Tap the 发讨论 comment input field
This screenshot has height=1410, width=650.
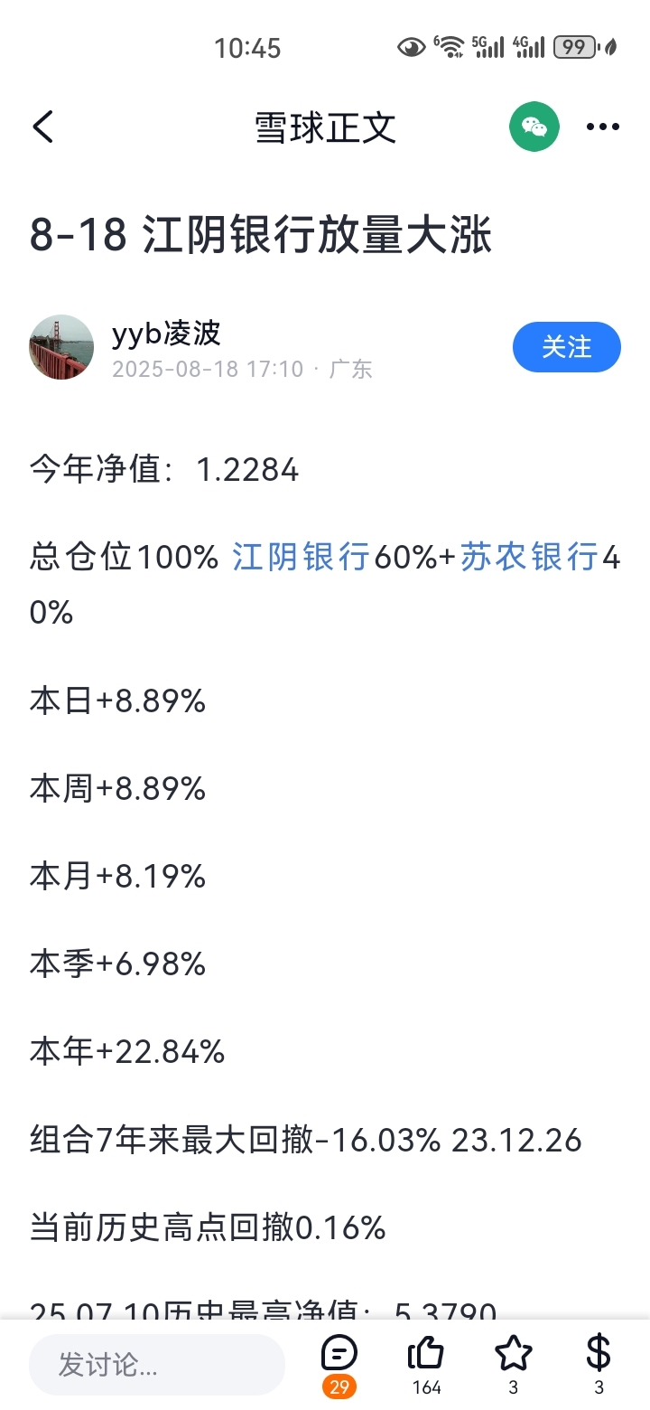click(x=157, y=1365)
